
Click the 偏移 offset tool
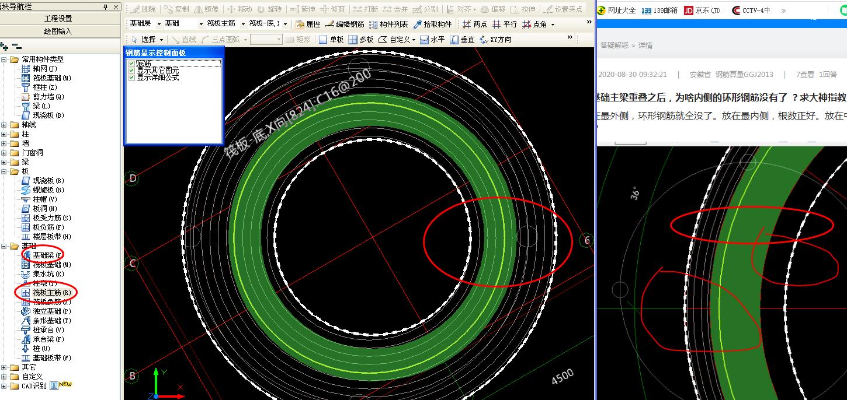[494, 9]
